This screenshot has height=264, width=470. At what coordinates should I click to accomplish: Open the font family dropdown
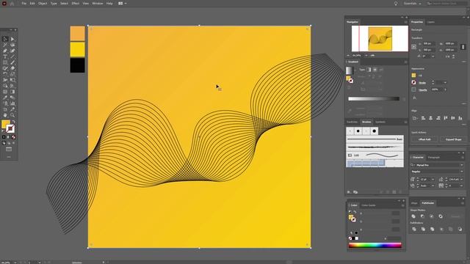click(x=462, y=165)
